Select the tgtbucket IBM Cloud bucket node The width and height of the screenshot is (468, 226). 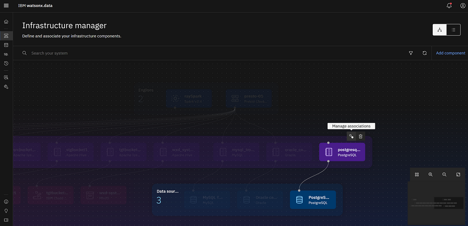click(51, 195)
